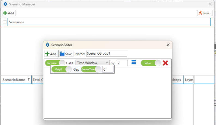Click the Gap threshold input showing 6
The width and height of the screenshot is (216, 125).
(x=108, y=69)
